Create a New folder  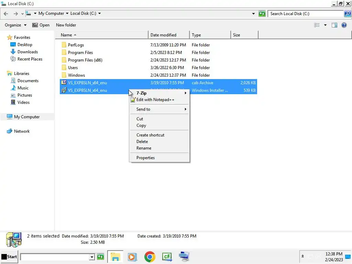(x=66, y=25)
